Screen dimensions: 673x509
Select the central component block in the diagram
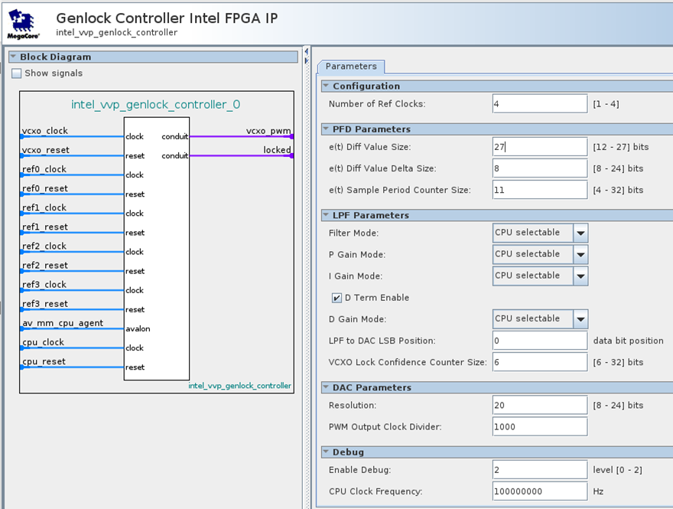156,249
